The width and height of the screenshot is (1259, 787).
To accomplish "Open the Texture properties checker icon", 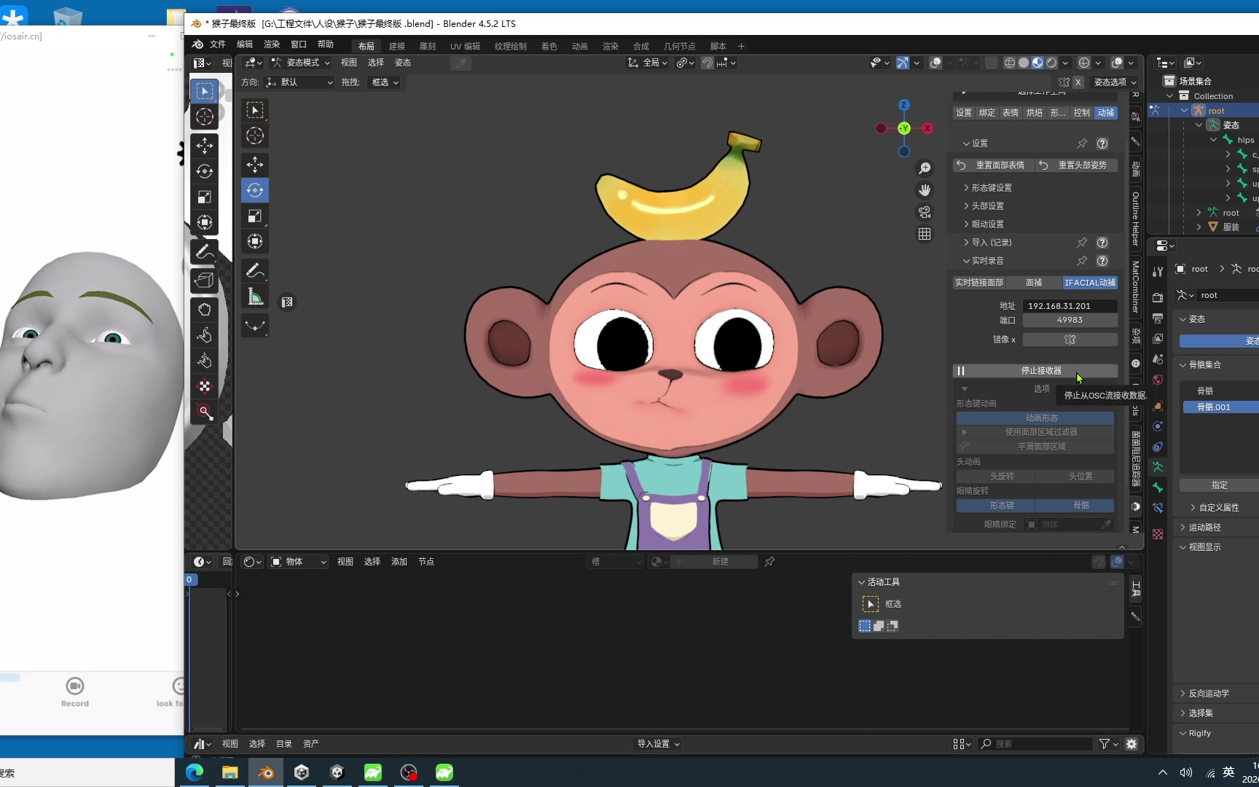I will (1158, 534).
